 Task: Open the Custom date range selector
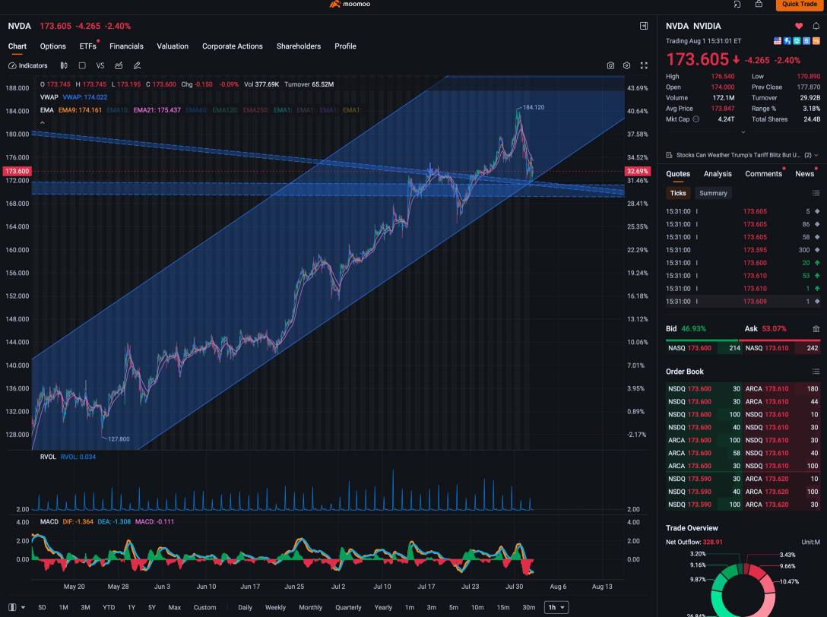[x=204, y=607]
